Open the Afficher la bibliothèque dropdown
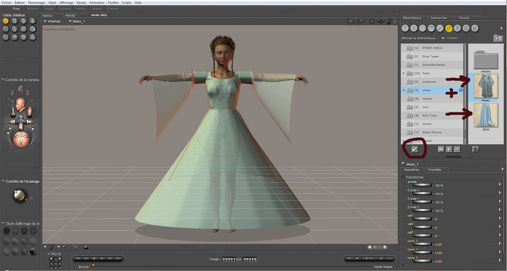This screenshot has width=507, height=271. [x=443, y=38]
